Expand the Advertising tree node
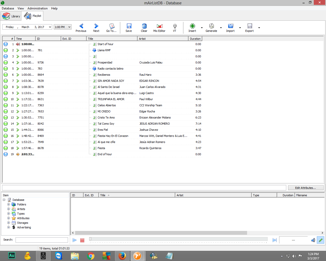The height and width of the screenshot is (261, 326). tap(9, 227)
